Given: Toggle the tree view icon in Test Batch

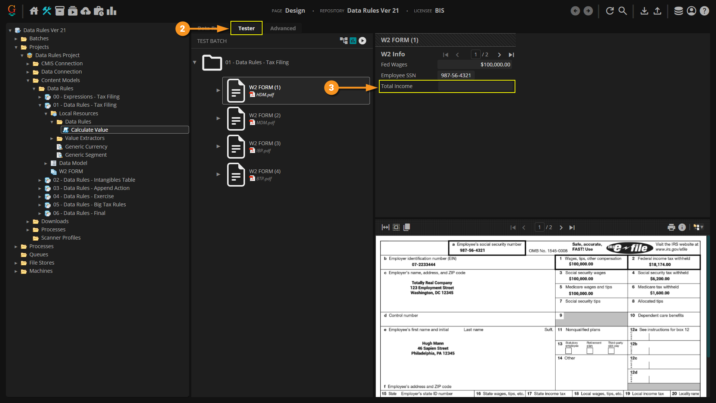Looking at the screenshot, I should click(343, 41).
